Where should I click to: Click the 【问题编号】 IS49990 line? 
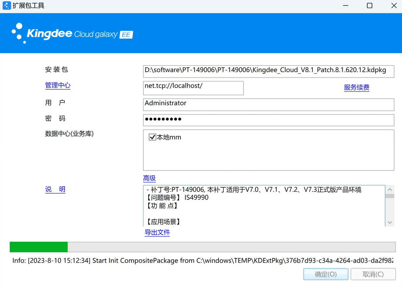pos(177,197)
